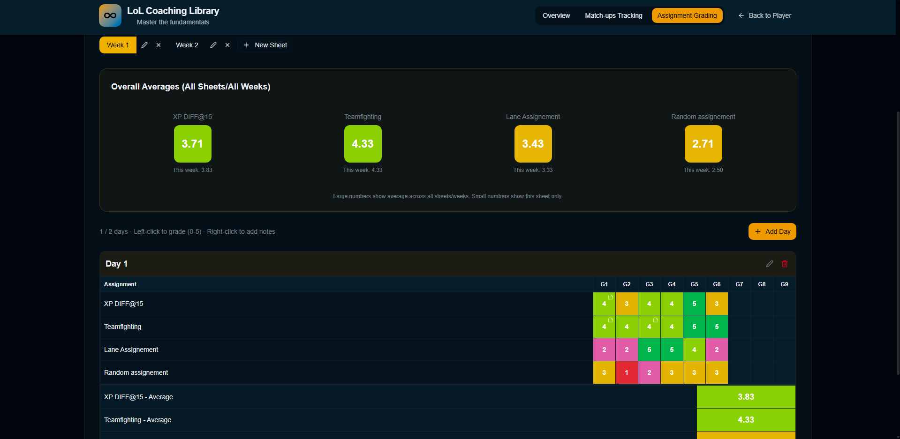Open note icon on XP DIFF@15 G1 cell

[x=611, y=297]
